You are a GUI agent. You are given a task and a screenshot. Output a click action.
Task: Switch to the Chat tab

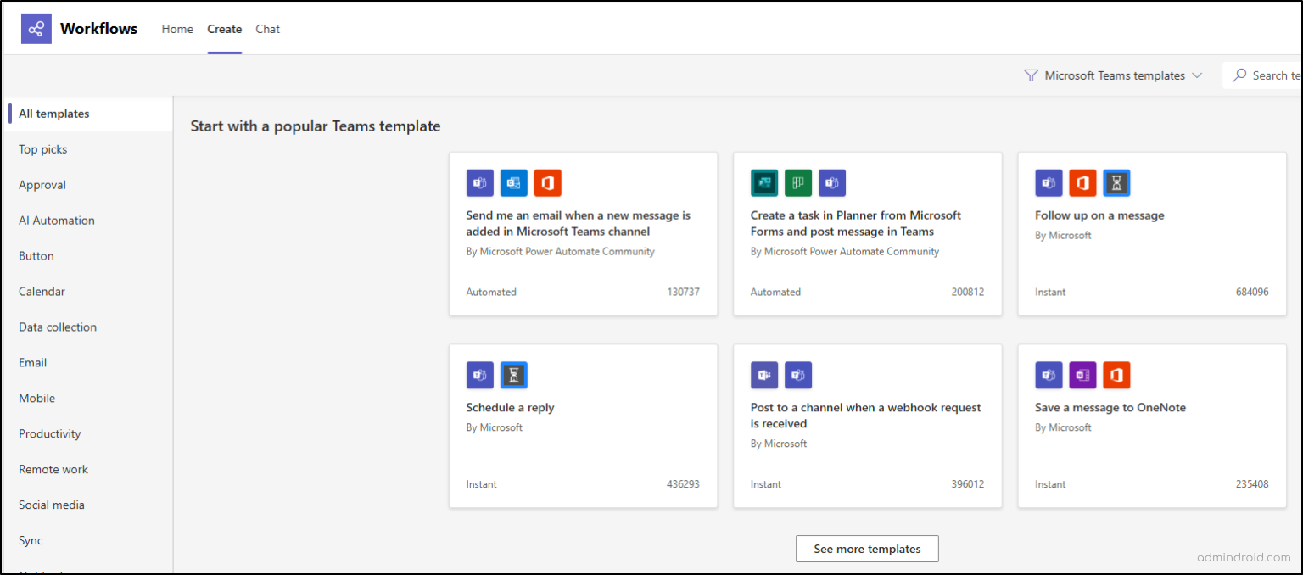point(267,28)
